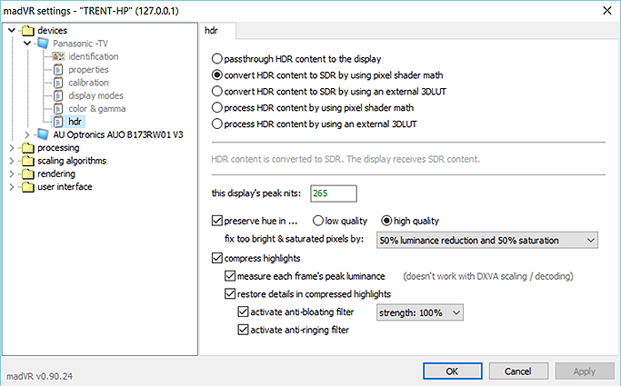Click the Panasonic -TV monitor icon
621x386 pixels.
[43, 44]
